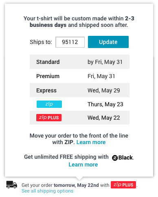Open Learn more link for Black shipping
Screen dimensions: 158x197
83,164
